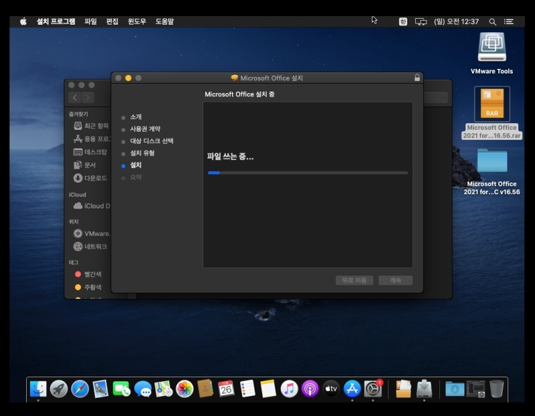This screenshot has width=535, height=416.
Task: Select the 빨간색 tag in Finder sidebar
Action: pyautogui.click(x=88, y=274)
